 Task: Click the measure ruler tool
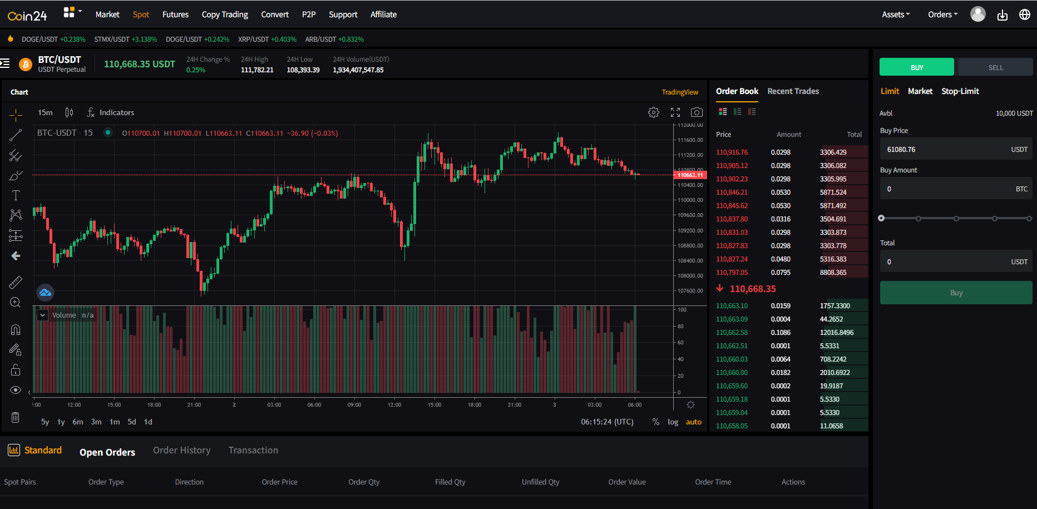(x=16, y=282)
